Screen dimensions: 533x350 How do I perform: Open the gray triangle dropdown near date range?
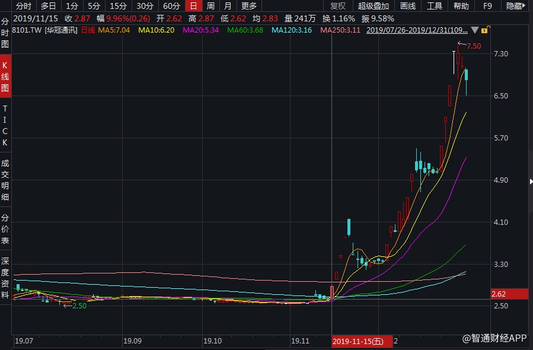coord(474,30)
